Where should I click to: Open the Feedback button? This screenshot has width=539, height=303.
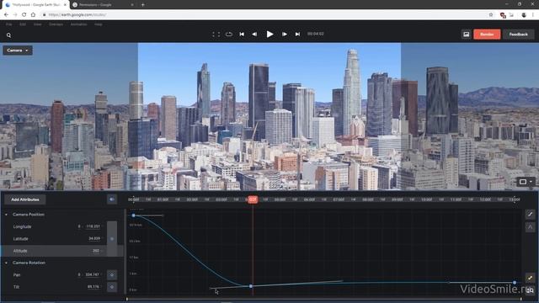519,35
